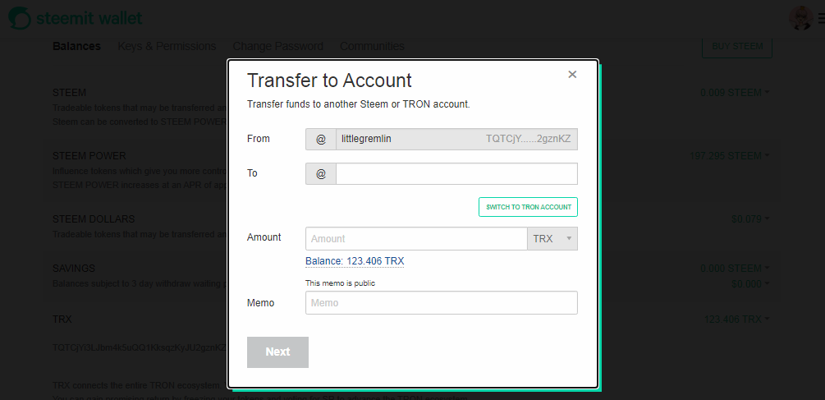Click the Next button
This screenshot has width=825, height=400.
277,352
